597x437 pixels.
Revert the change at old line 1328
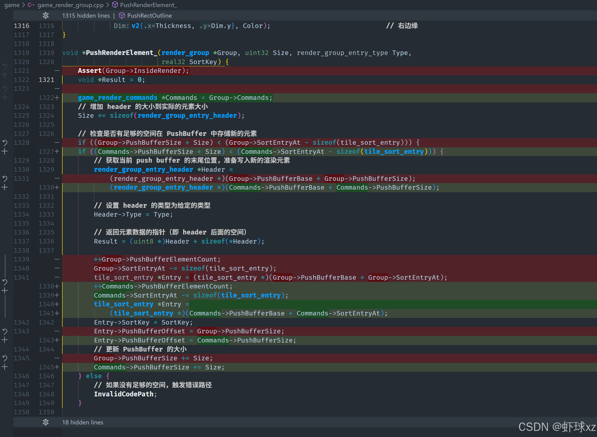tap(5, 143)
